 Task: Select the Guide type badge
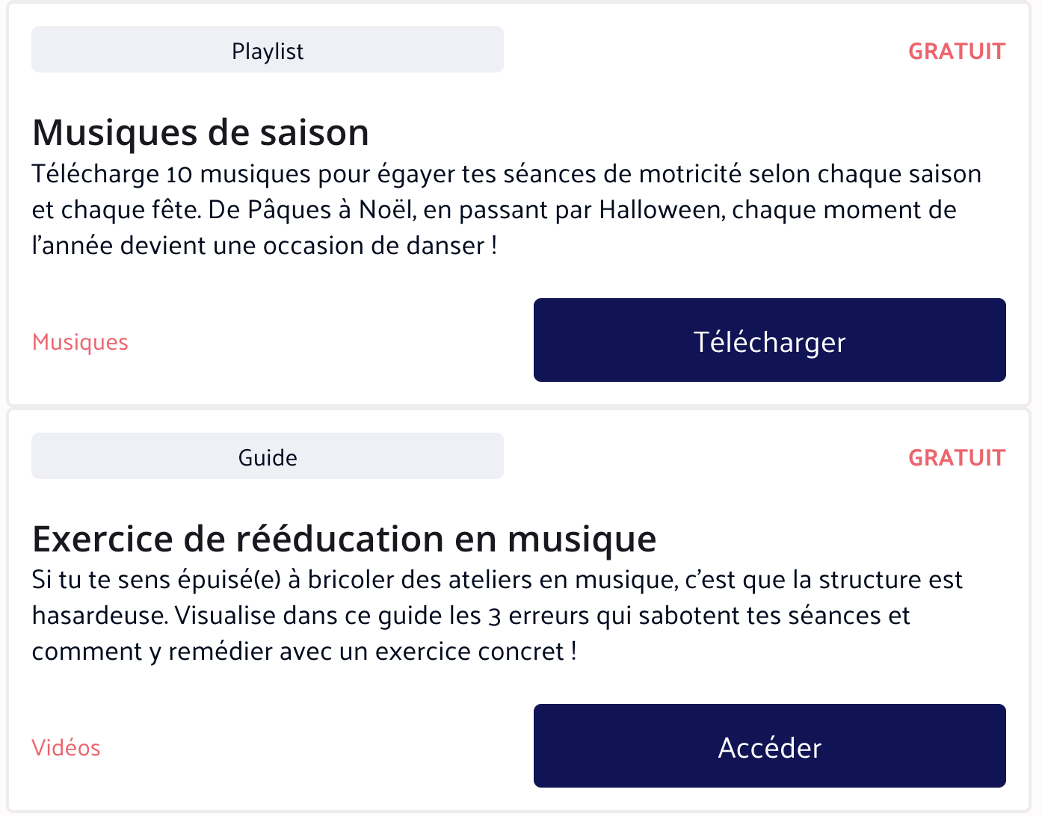[x=267, y=457]
